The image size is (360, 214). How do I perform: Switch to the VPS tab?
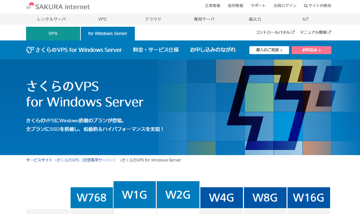(53, 33)
